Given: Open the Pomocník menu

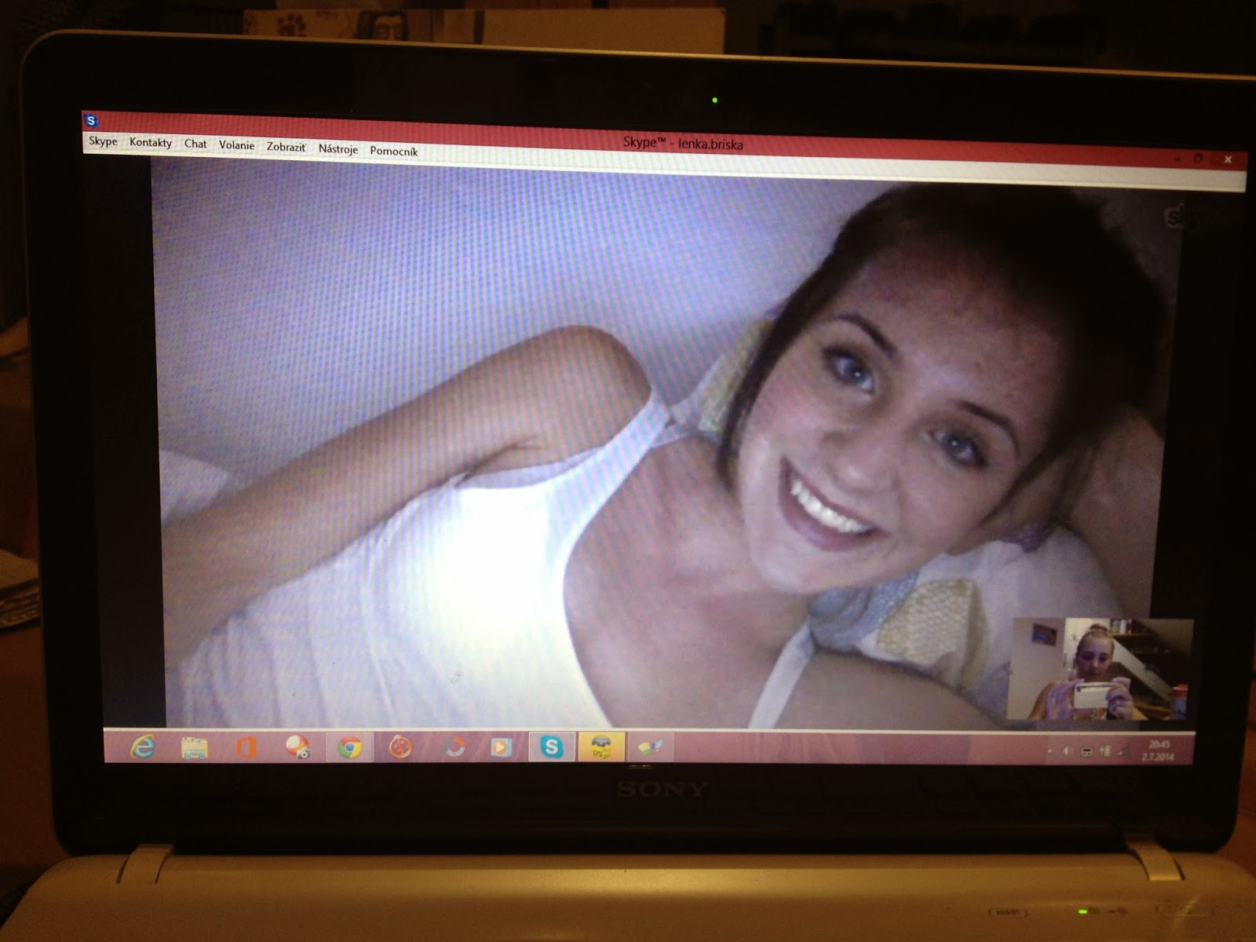Looking at the screenshot, I should [394, 151].
